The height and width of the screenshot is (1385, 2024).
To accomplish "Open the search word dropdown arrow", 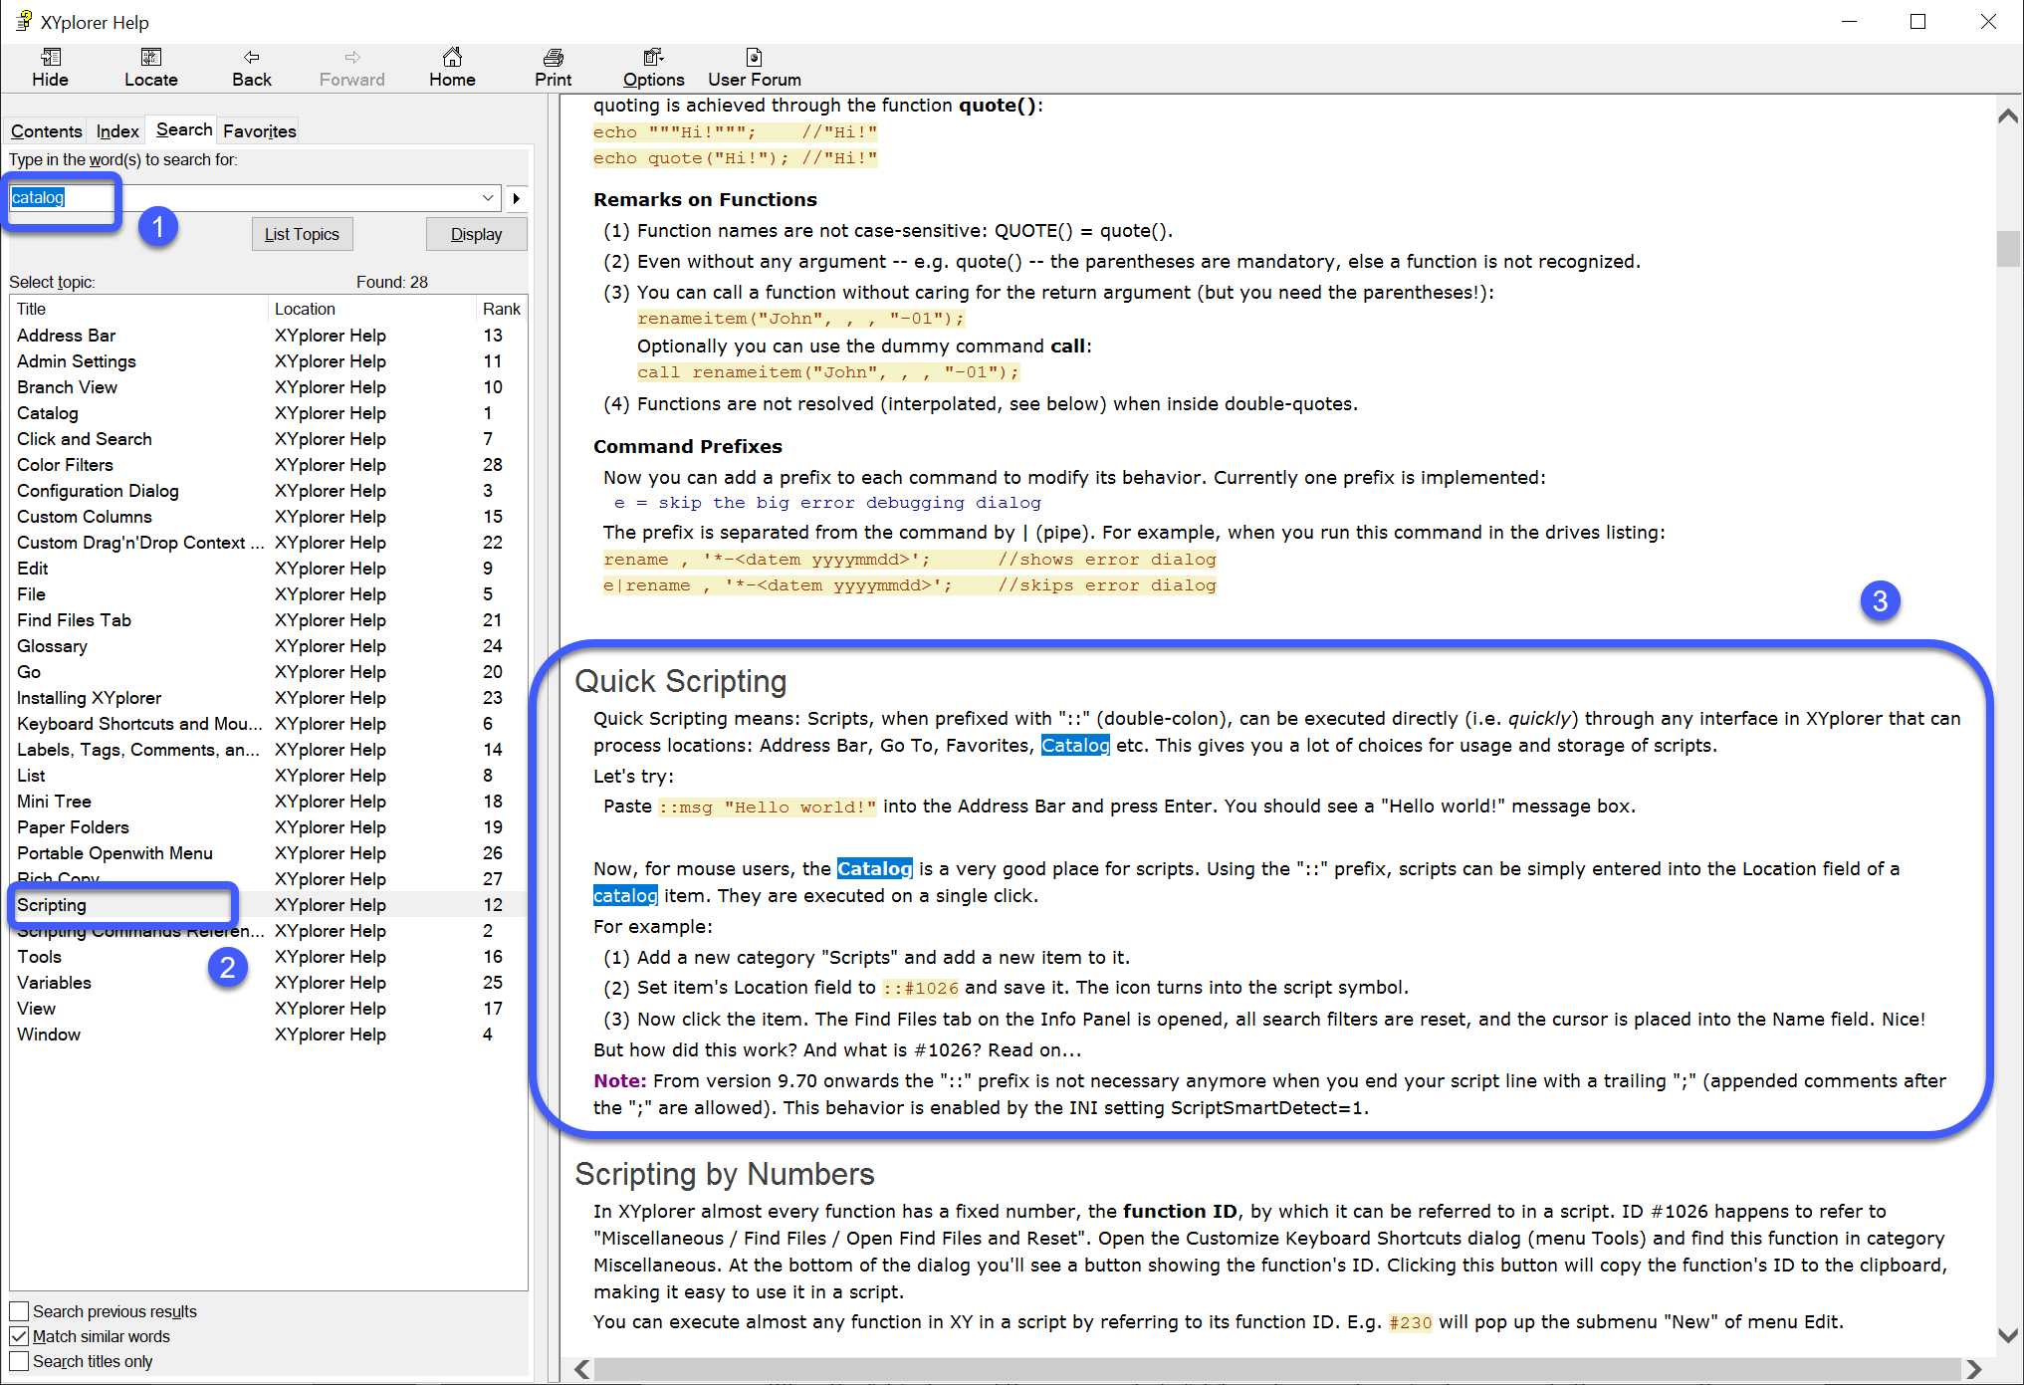I will pos(488,198).
